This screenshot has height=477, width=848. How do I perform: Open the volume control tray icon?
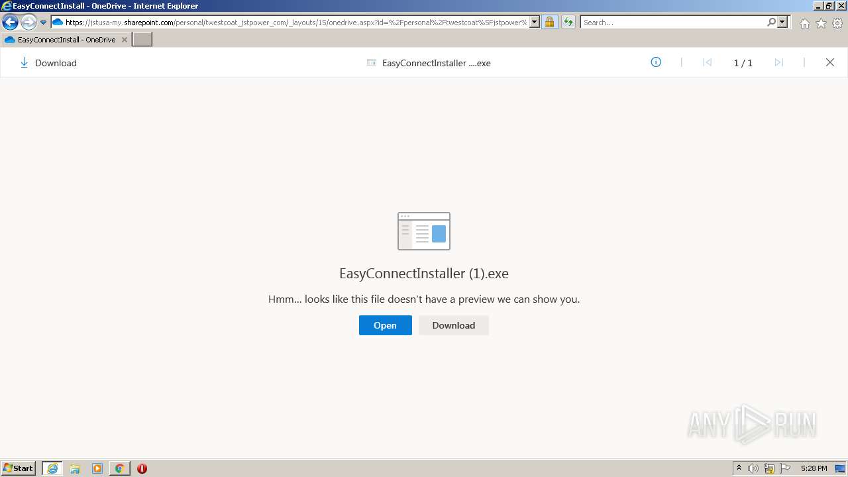753,468
